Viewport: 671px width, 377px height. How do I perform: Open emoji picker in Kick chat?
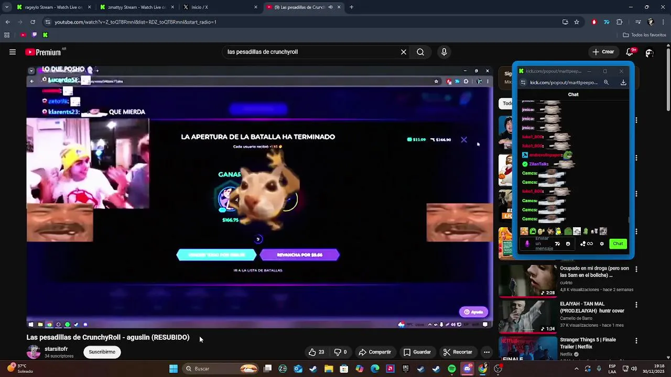tap(568, 243)
